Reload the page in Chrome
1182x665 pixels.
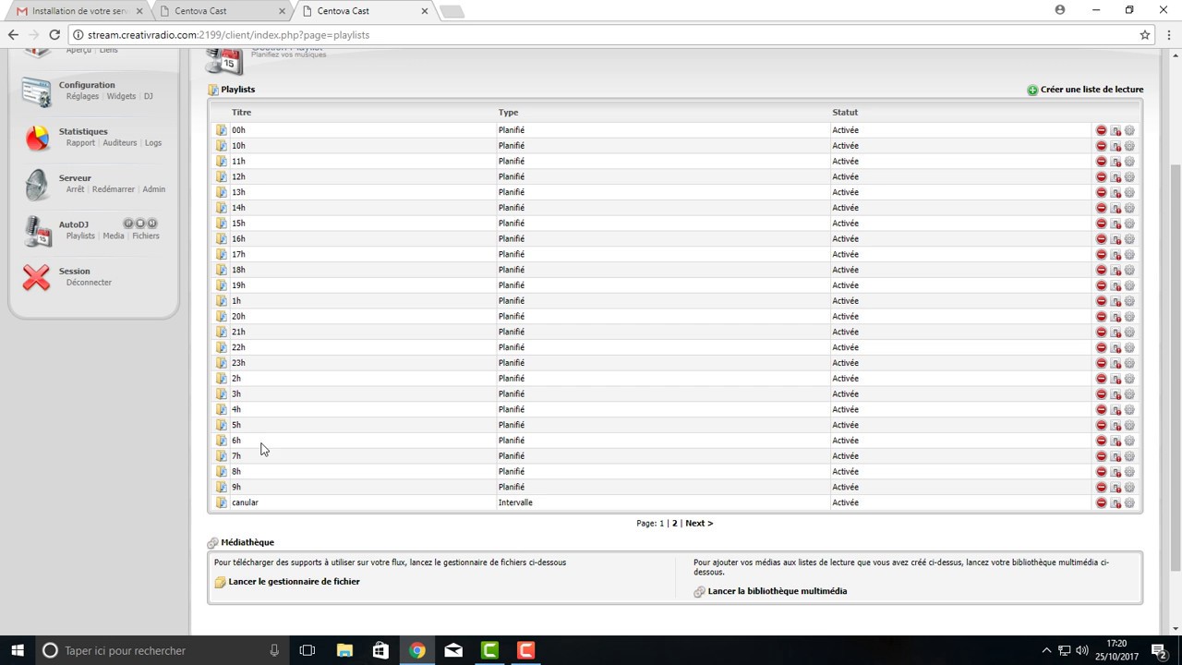54,35
